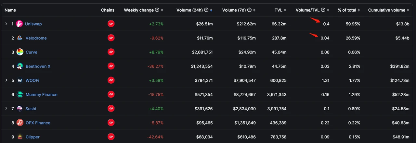This screenshot has width=416, height=143.
Task: Click the Velodrome protocol logo icon
Action: coord(20,38)
